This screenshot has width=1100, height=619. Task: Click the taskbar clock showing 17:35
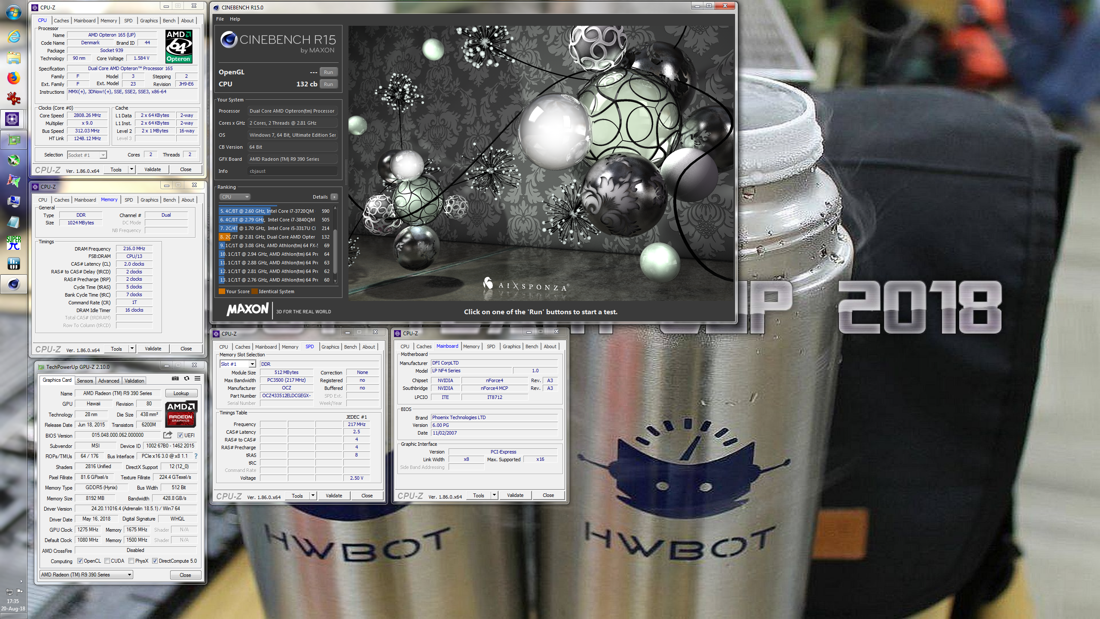13,601
